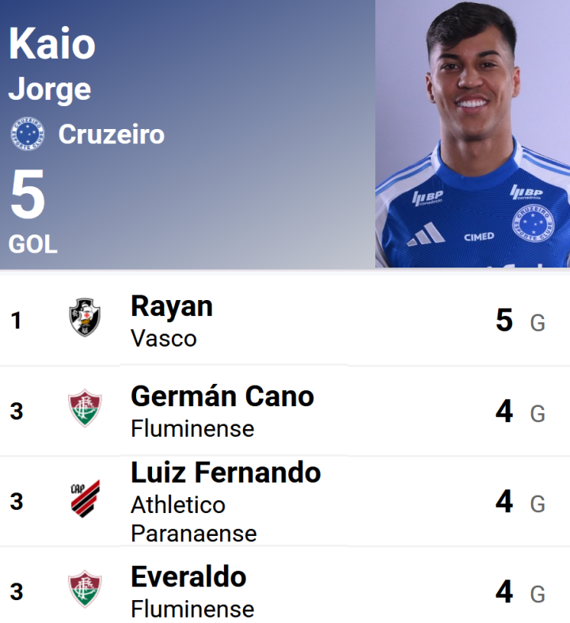Click the rank number 1 beside Rayan
Screen dimensions: 570x623
[17, 321]
